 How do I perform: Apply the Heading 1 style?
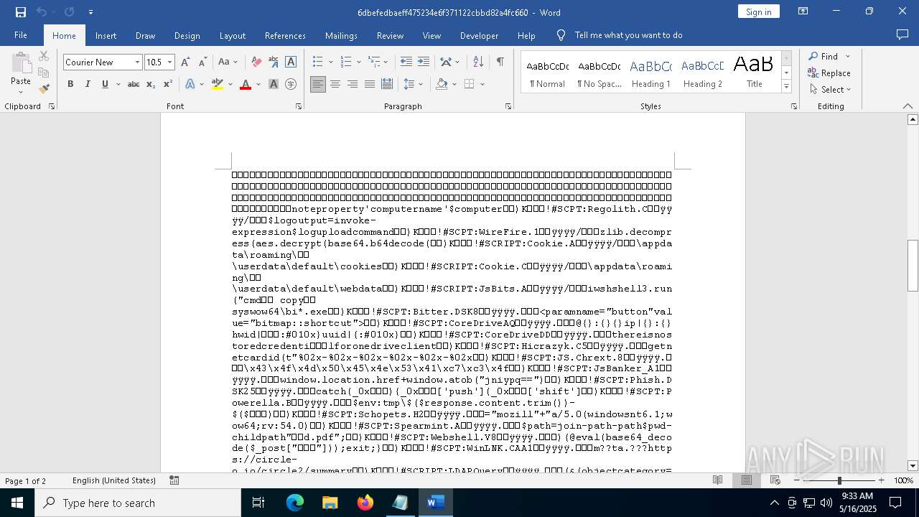650,73
